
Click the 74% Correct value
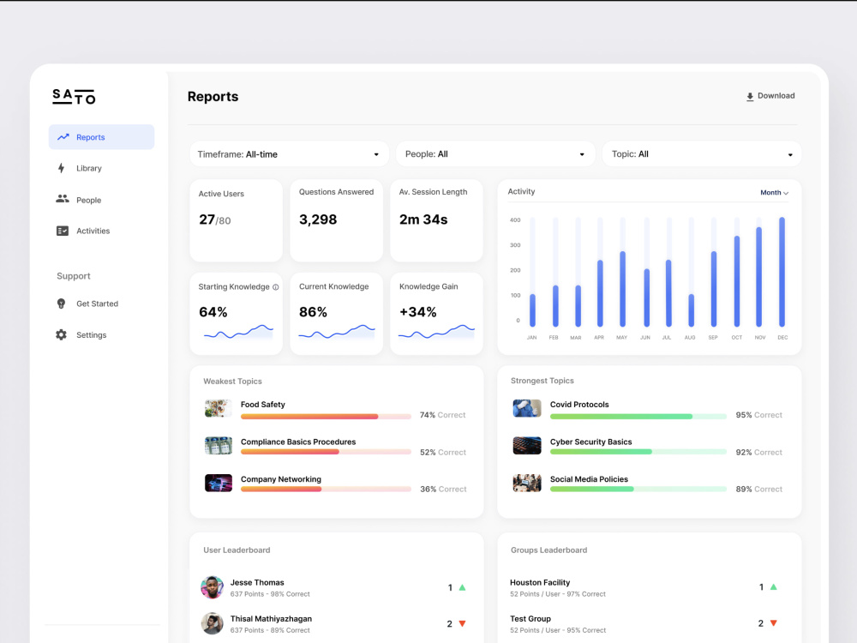[443, 415]
